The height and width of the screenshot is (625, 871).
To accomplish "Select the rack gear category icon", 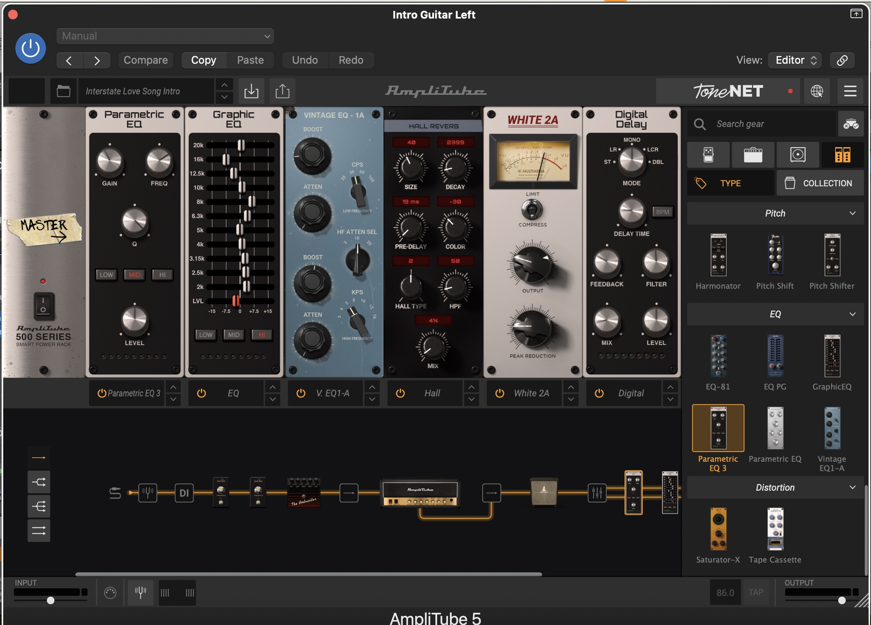I will coord(842,154).
